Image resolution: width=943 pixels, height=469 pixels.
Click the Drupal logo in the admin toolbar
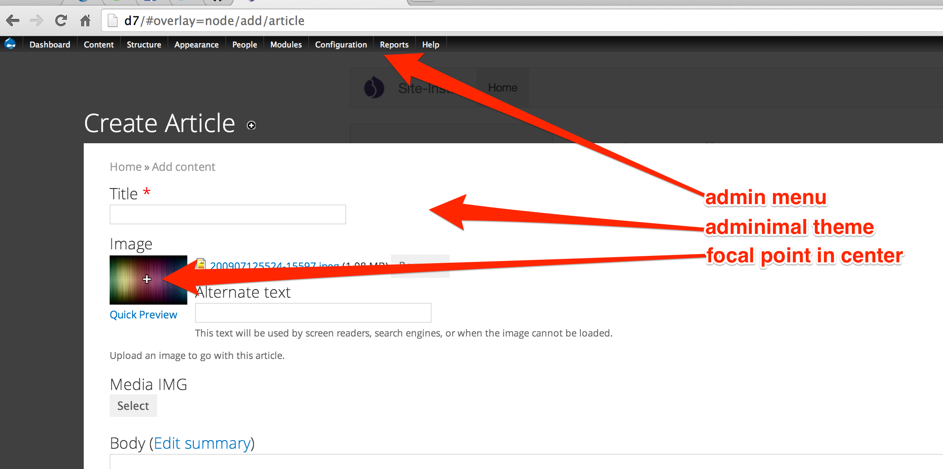pos(10,44)
